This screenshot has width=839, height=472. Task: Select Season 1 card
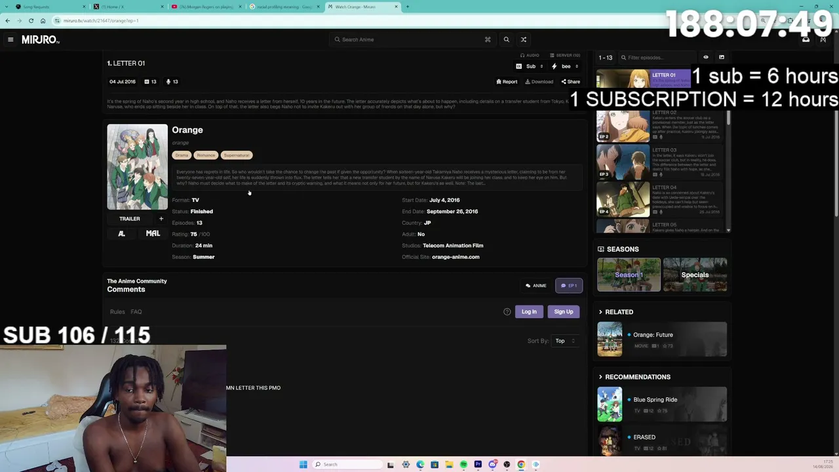tap(629, 275)
